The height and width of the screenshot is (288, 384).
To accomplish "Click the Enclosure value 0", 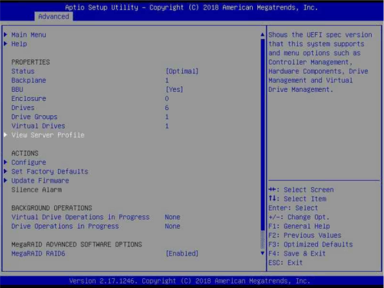I will click(x=167, y=98).
